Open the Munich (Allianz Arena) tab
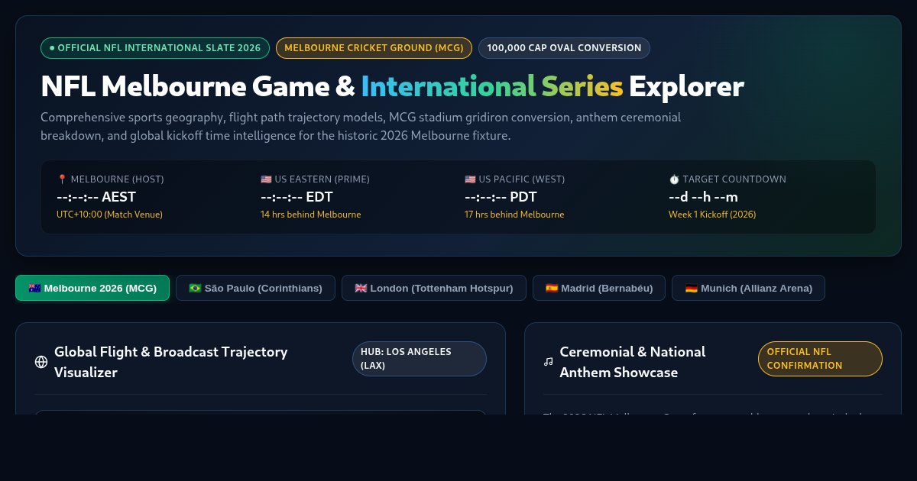 point(748,288)
